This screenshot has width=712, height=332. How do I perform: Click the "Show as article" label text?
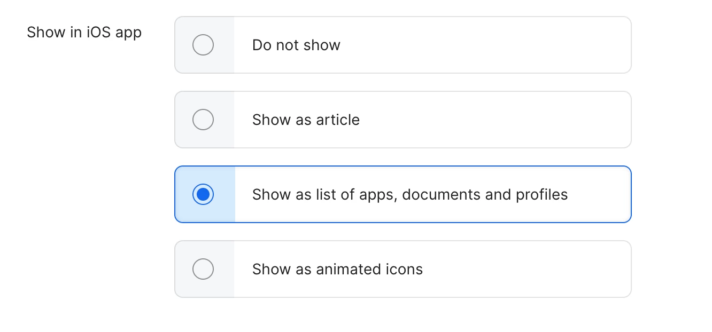point(306,120)
